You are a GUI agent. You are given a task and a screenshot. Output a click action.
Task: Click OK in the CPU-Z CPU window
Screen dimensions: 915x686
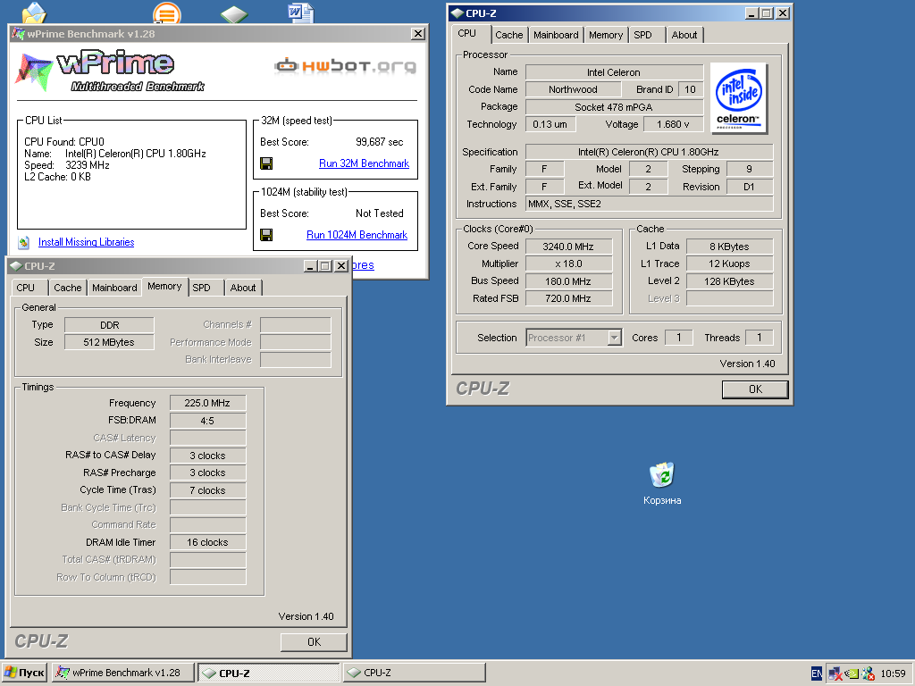tap(755, 389)
